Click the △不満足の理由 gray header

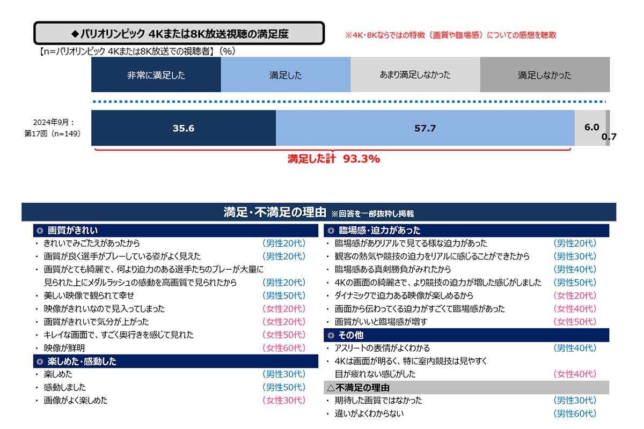467,388
